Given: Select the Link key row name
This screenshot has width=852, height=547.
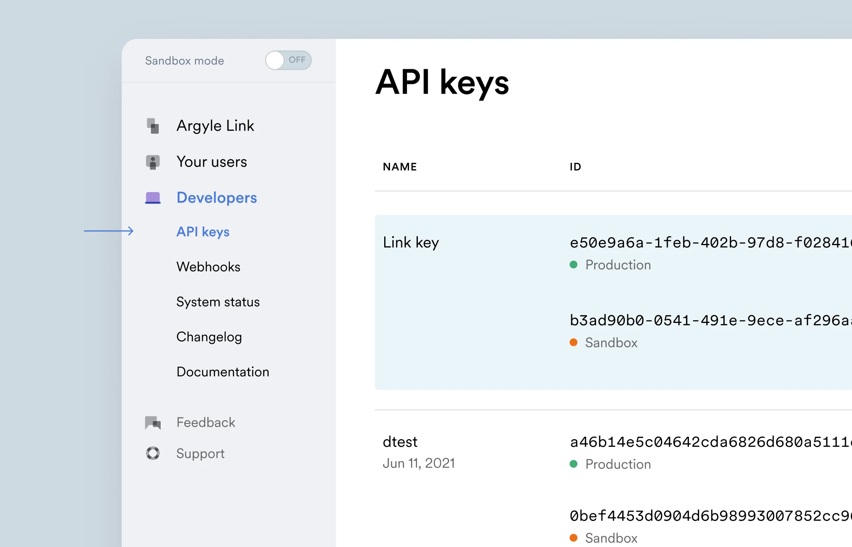Looking at the screenshot, I should pyautogui.click(x=411, y=243).
